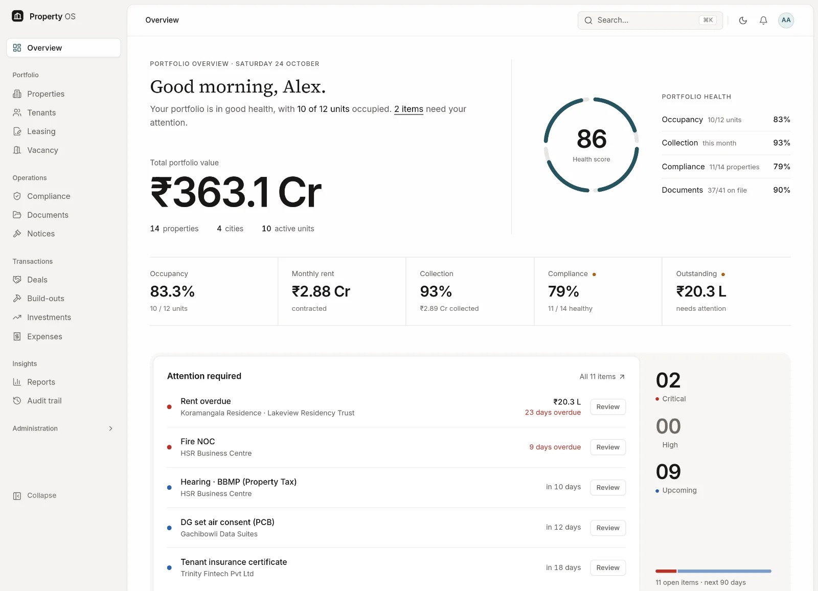This screenshot has width=818, height=591.
Task: Click the '2 items' link
Action: coord(408,109)
